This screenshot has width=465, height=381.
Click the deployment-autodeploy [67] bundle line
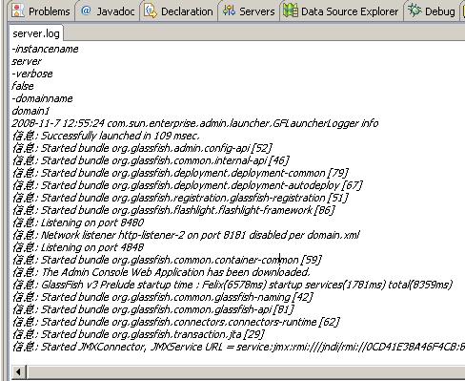tap(187, 185)
